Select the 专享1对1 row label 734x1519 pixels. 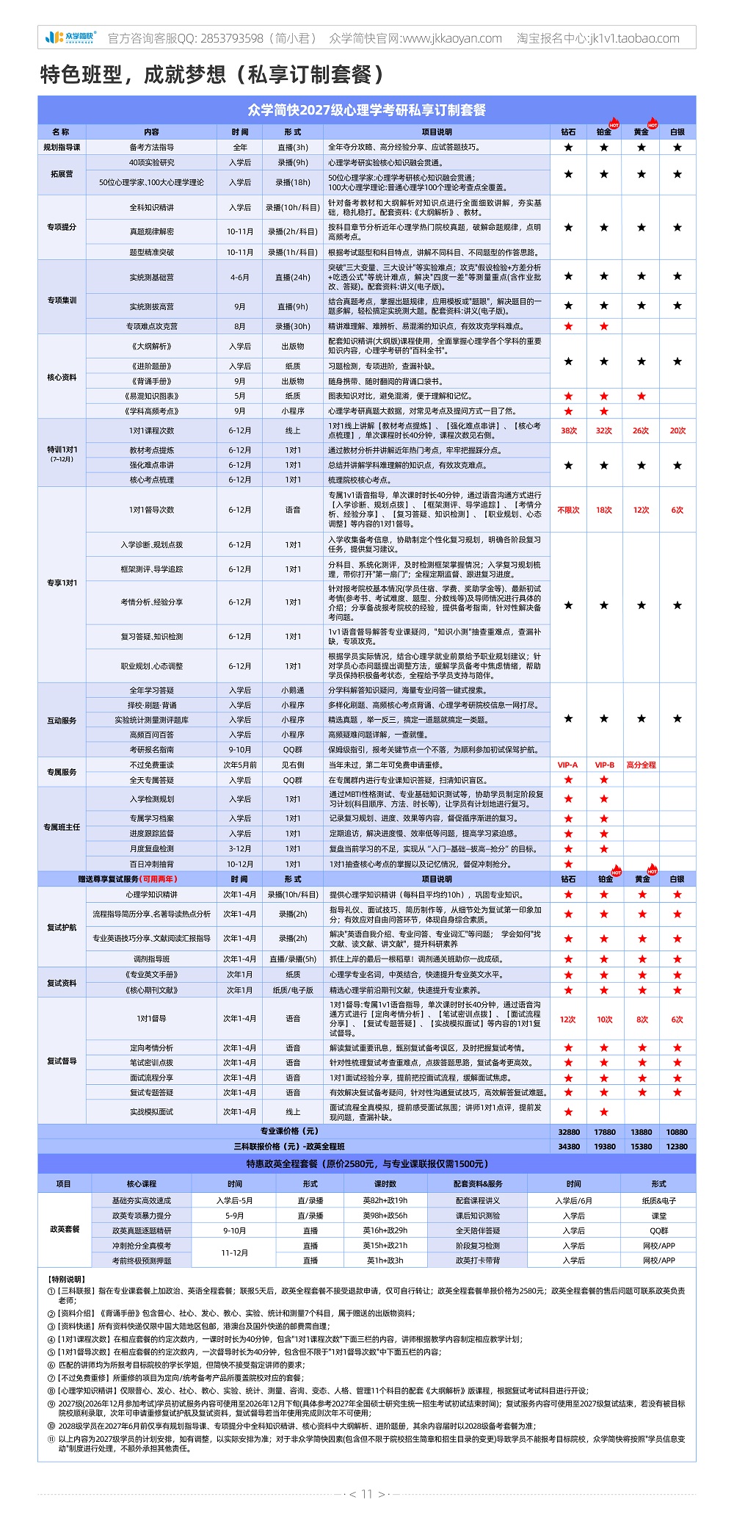pyautogui.click(x=62, y=583)
